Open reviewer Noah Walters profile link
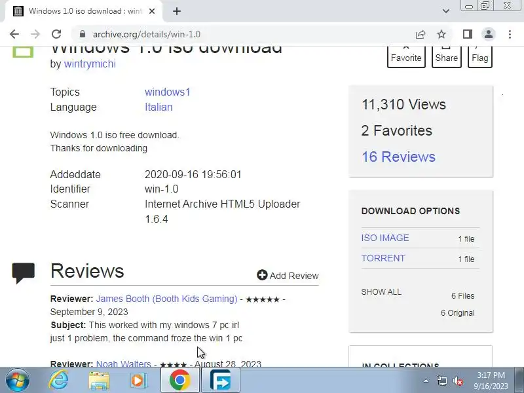 123,364
